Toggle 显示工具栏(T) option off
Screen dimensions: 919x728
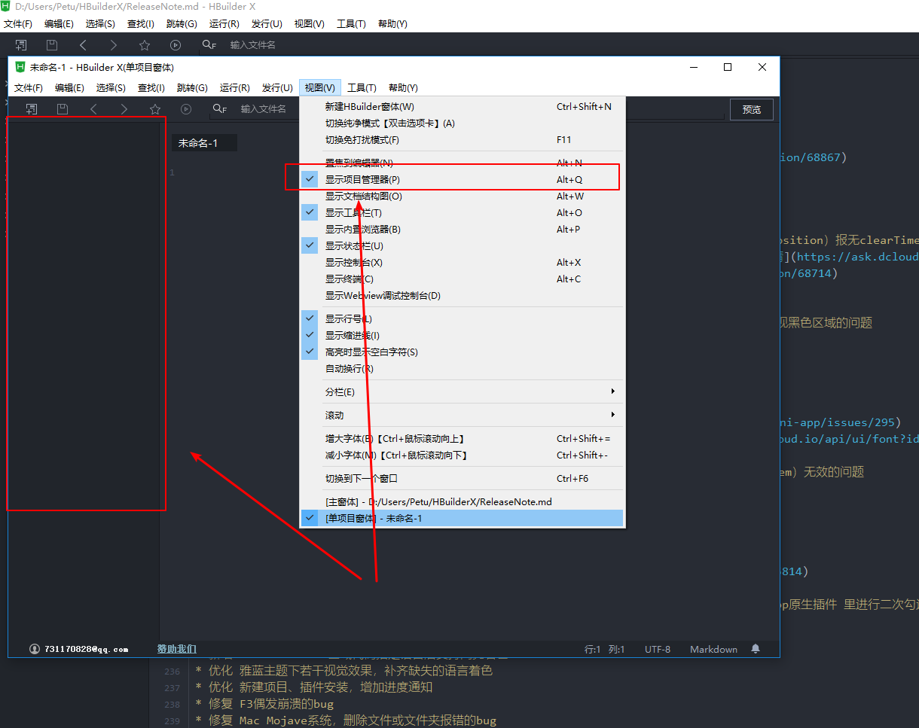point(462,213)
